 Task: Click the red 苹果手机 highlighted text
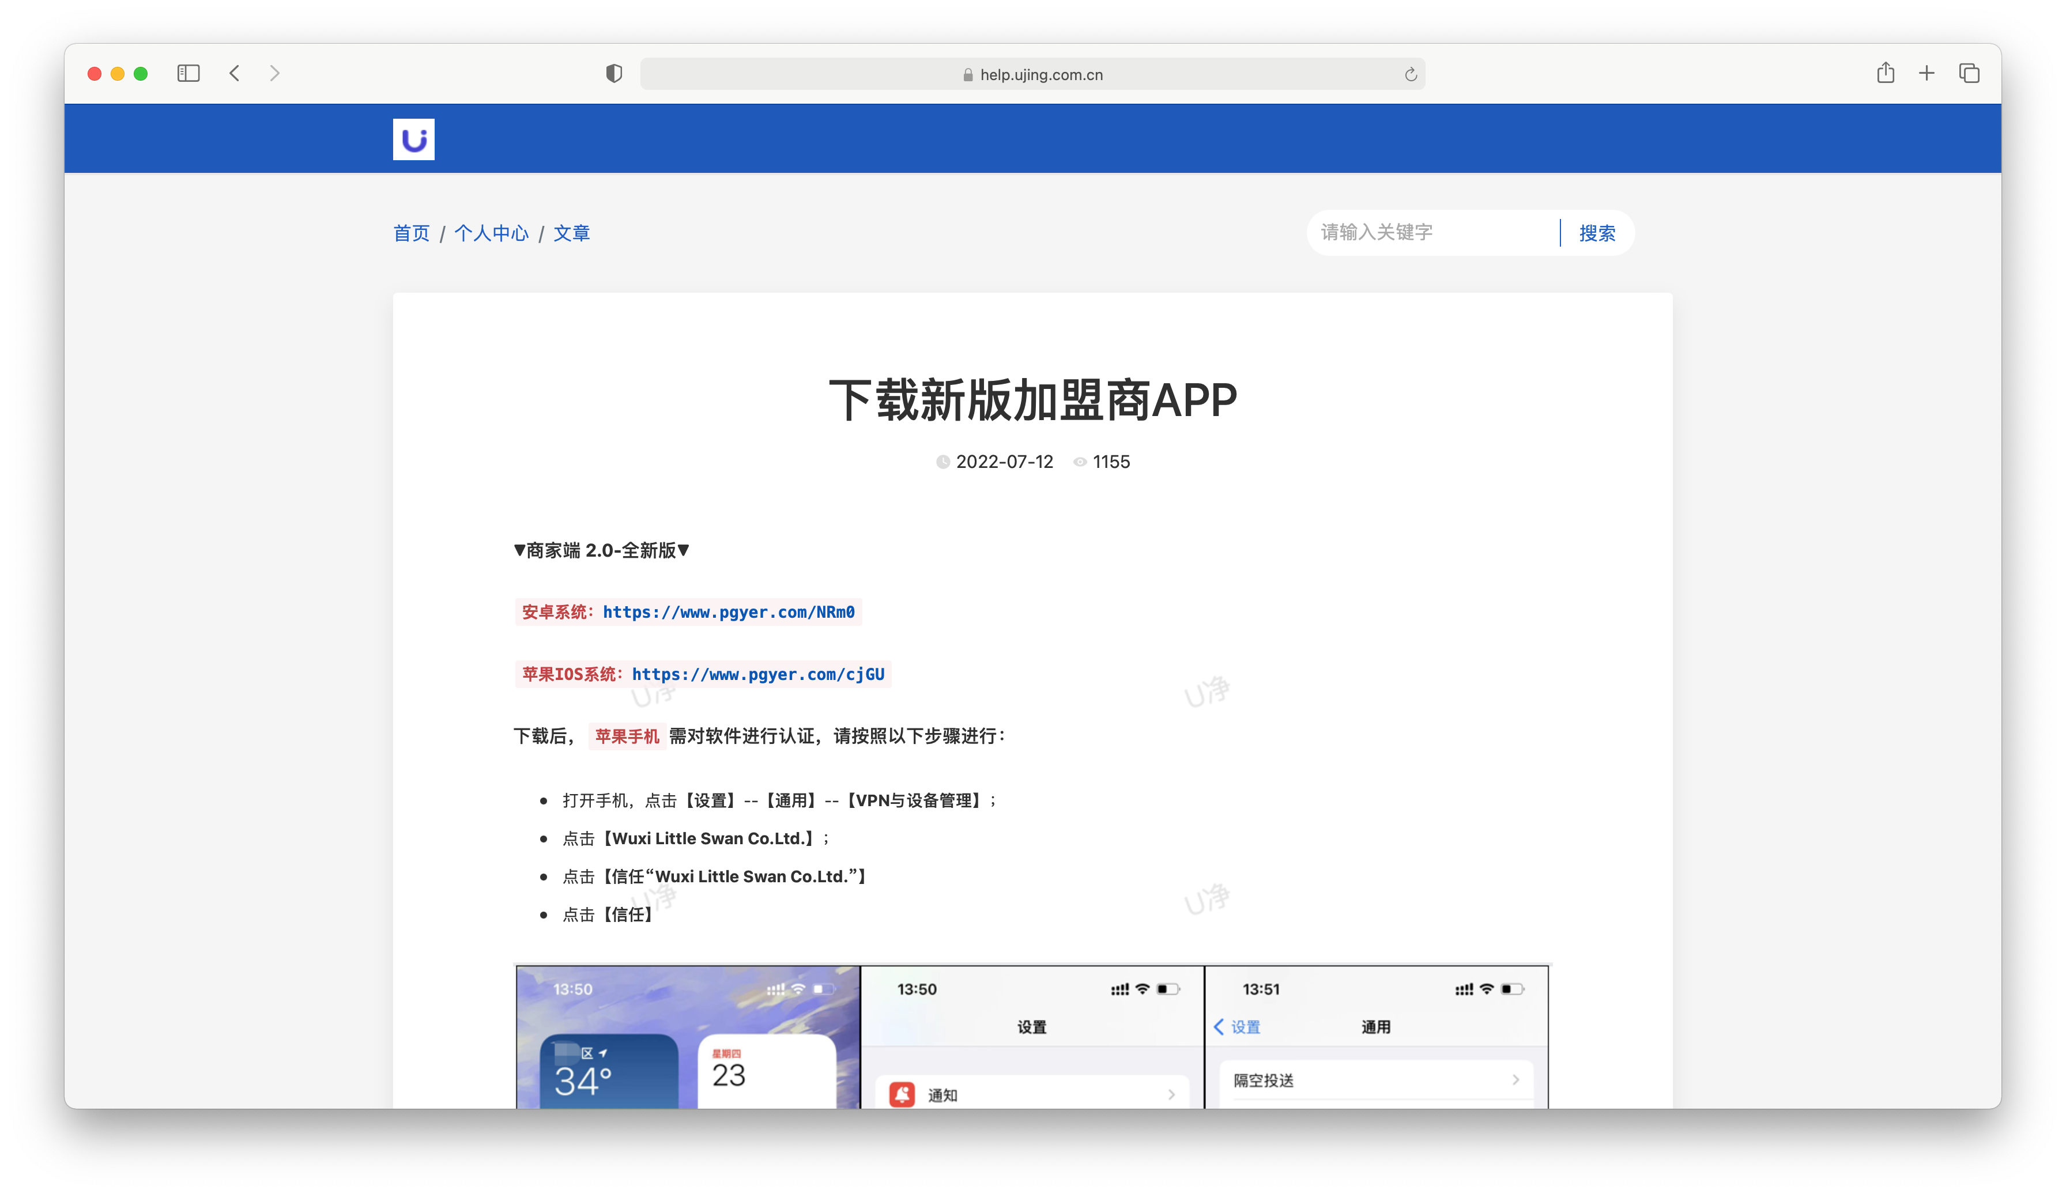point(627,736)
